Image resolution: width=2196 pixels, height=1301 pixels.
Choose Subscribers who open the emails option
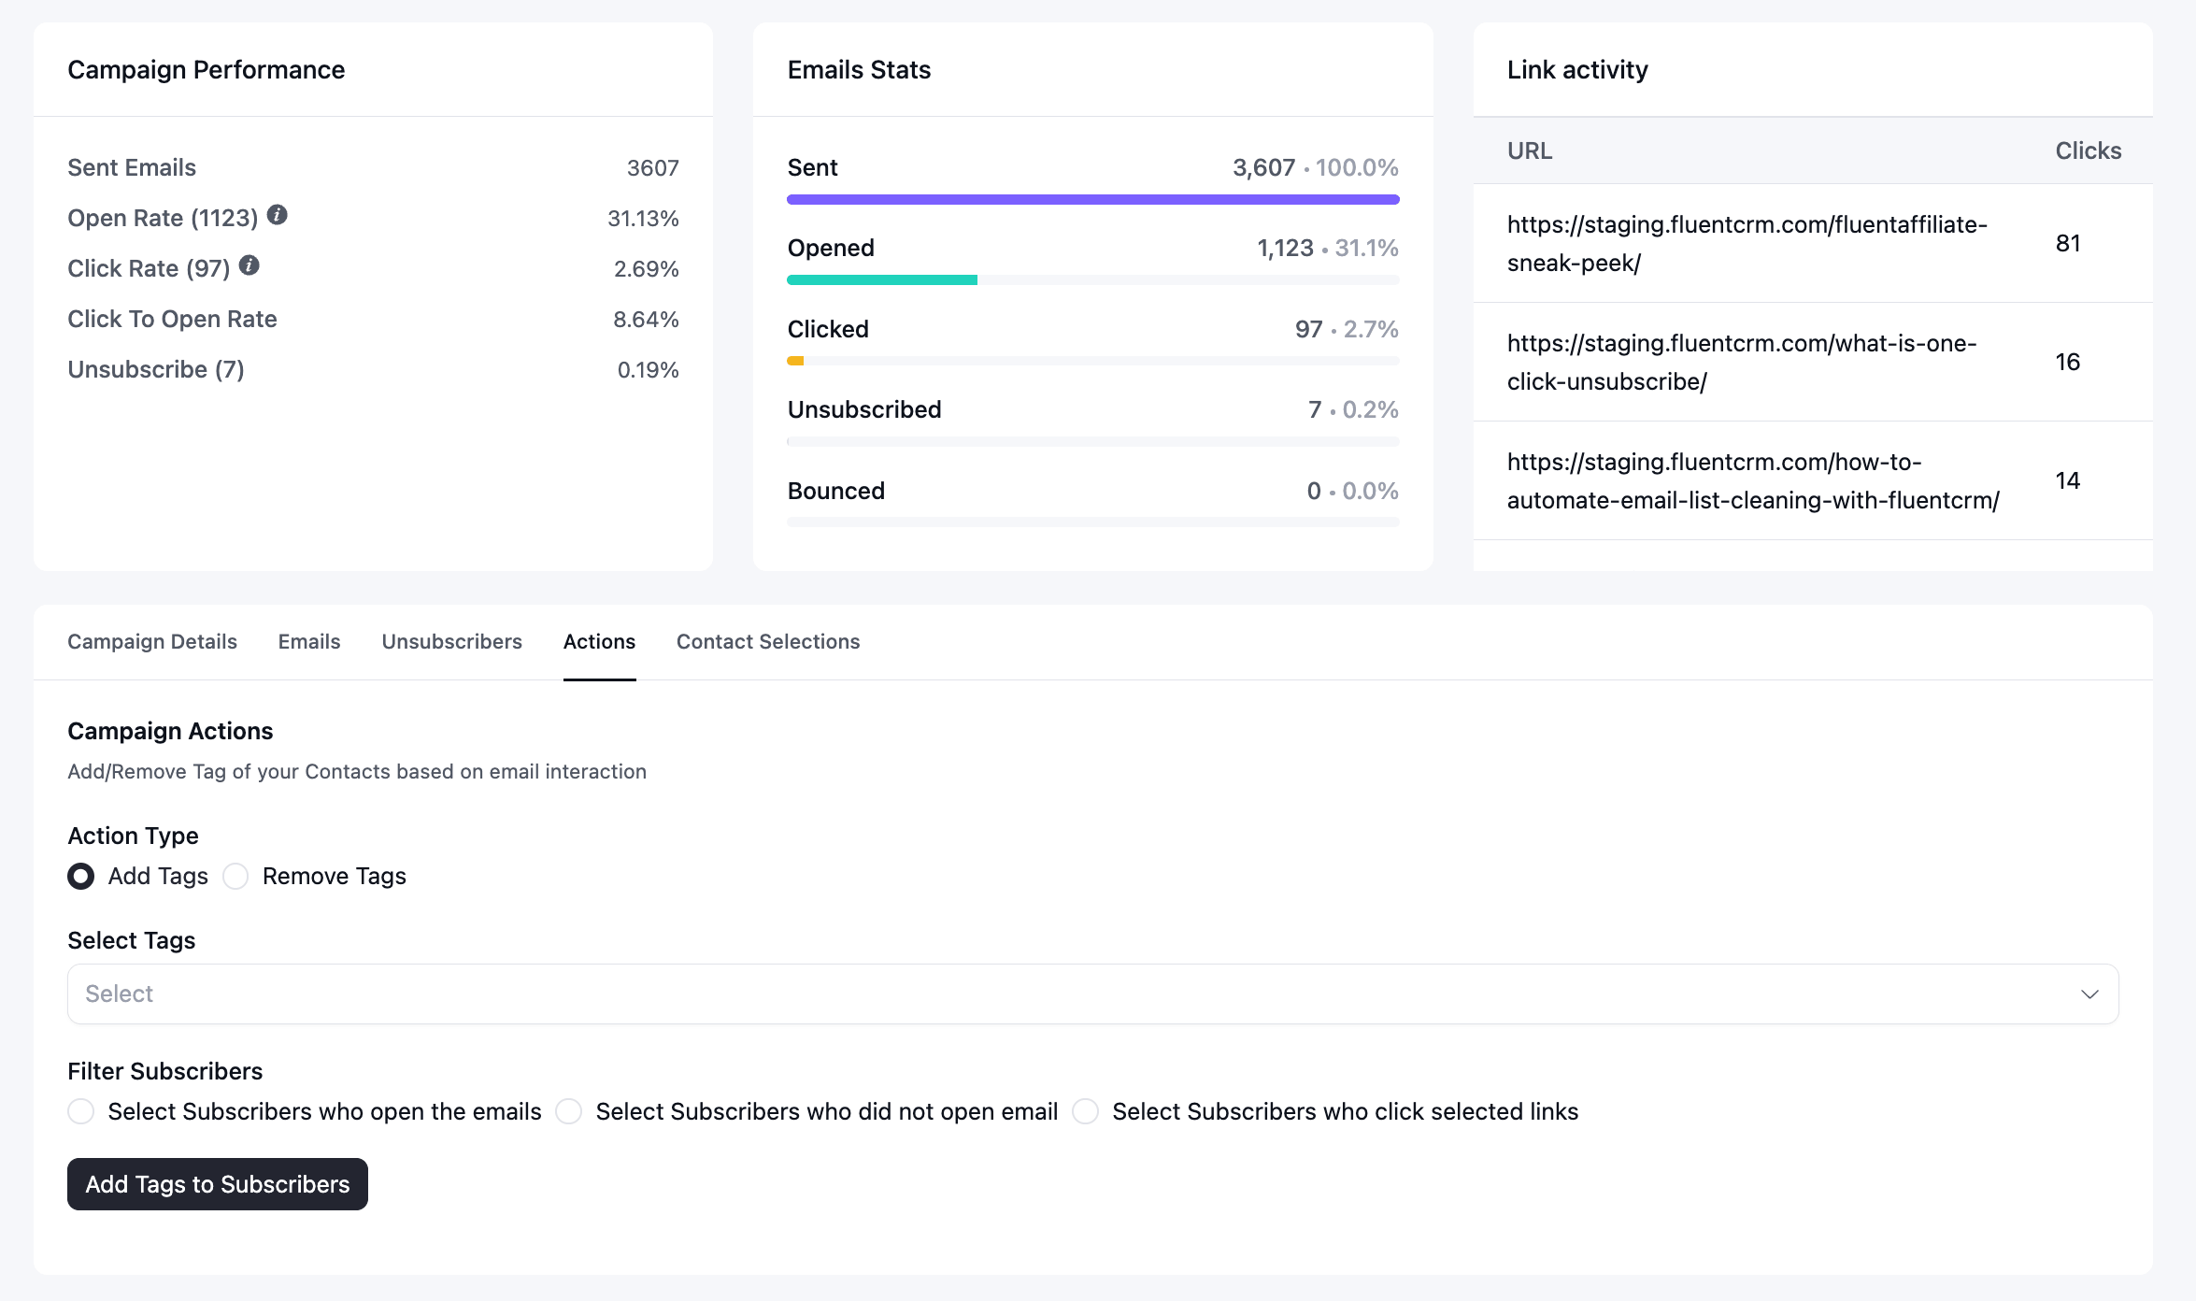(81, 1111)
